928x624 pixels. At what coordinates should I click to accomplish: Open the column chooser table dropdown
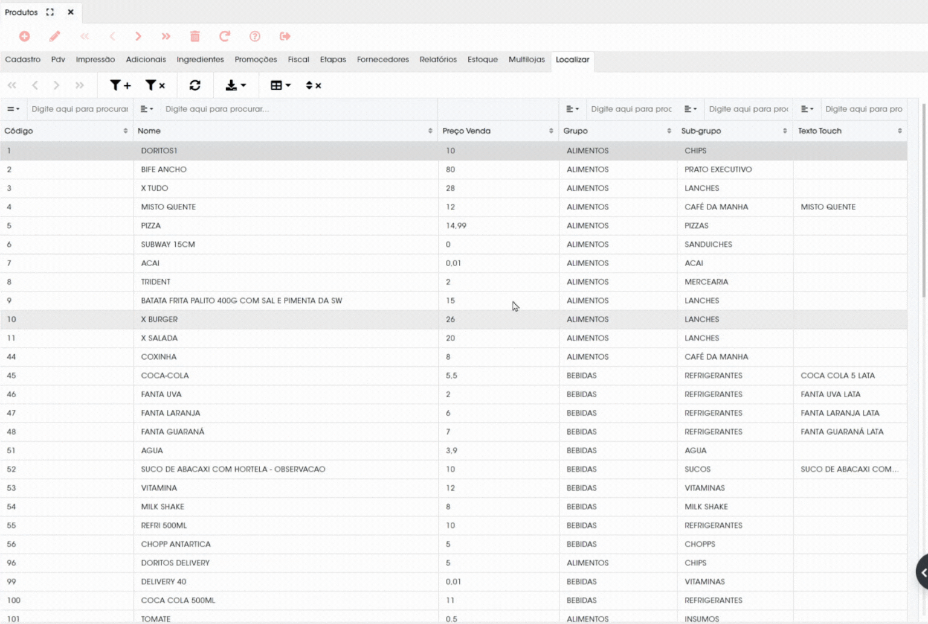coord(280,85)
